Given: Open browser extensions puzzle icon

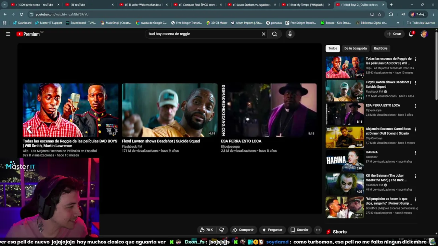Looking at the screenshot, I should point(391,14).
